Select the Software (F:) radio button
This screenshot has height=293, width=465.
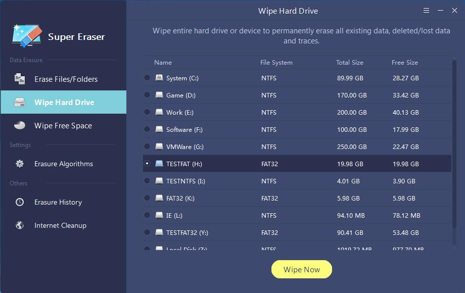tap(147, 129)
